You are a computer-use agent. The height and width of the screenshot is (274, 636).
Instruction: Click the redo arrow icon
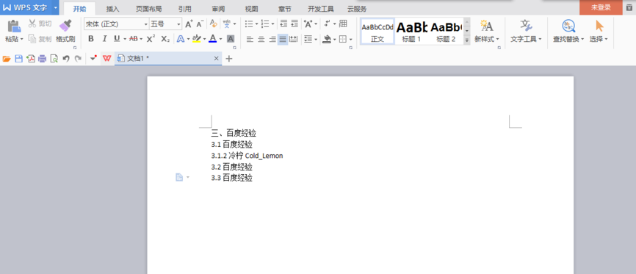(x=78, y=59)
